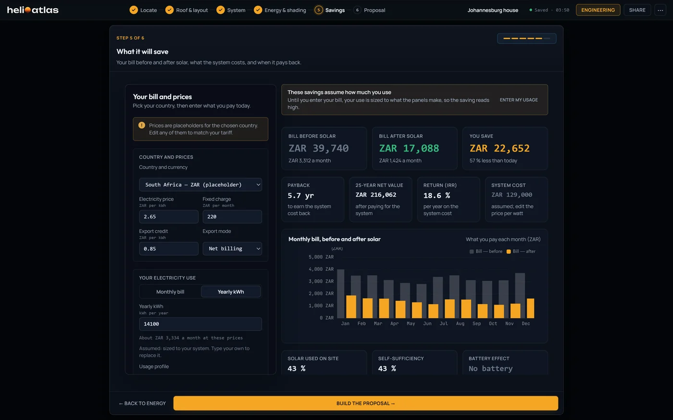This screenshot has width=673, height=420.
Task: Click the Roof & layout checkmark icon
Action: pyautogui.click(x=169, y=10)
